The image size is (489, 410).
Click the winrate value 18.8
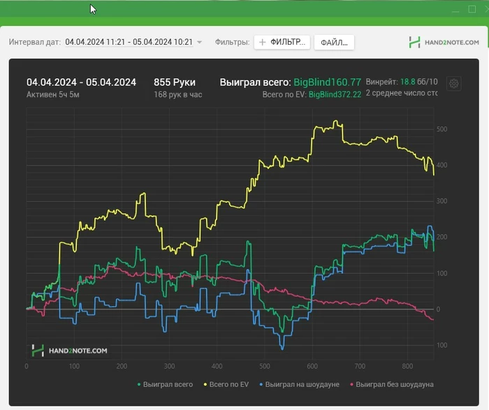[407, 82]
